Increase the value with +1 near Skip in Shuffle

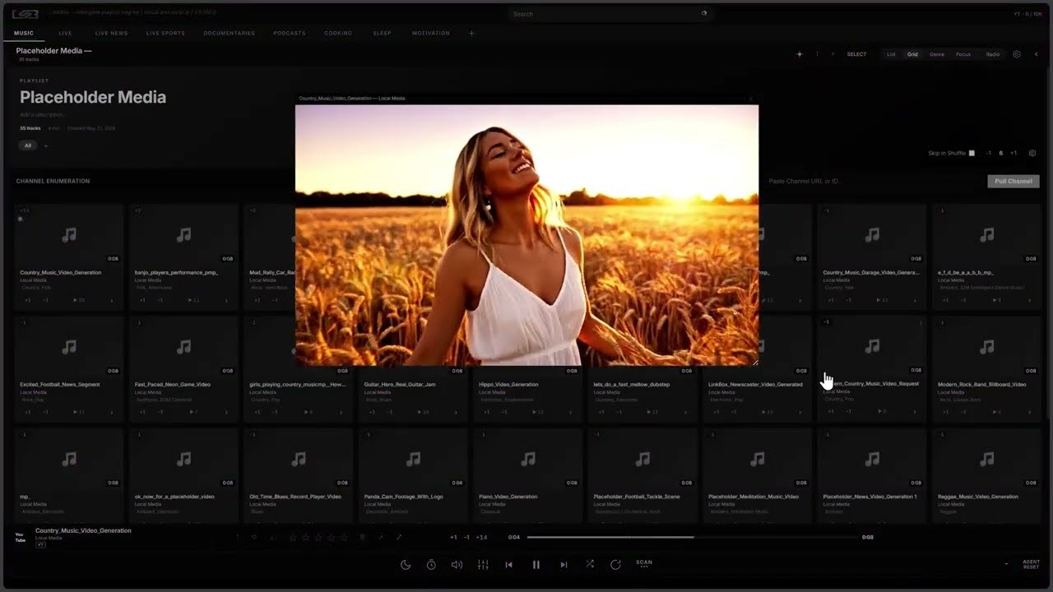1014,153
